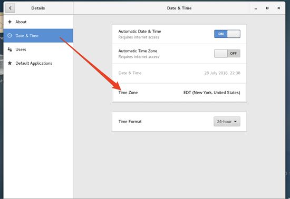Click the clock icon beside Date & Time
The image size is (290, 199).
9,35
